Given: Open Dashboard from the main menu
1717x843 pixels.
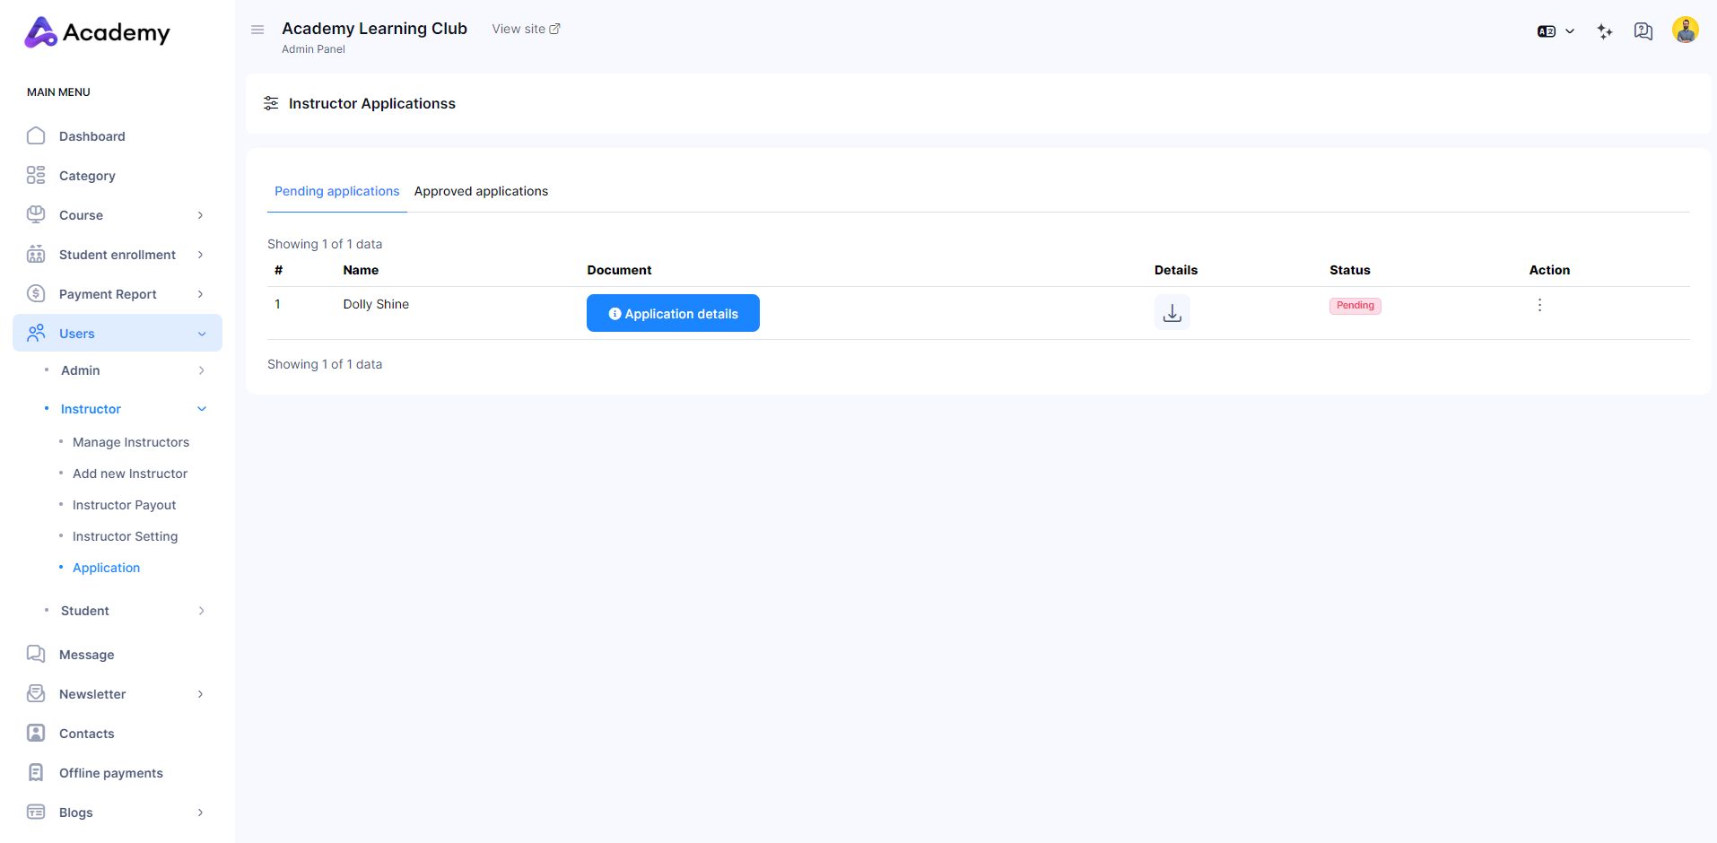Looking at the screenshot, I should 92,136.
